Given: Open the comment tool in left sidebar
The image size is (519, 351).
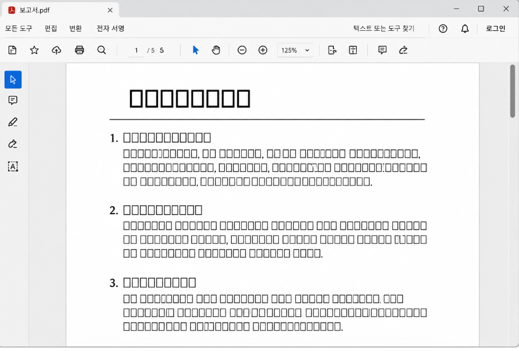Looking at the screenshot, I should click(x=13, y=100).
